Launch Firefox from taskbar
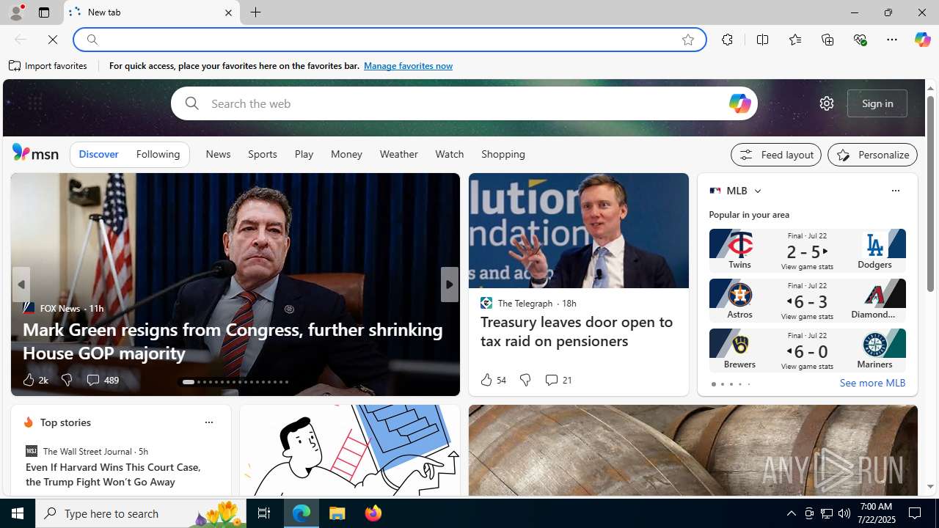 (x=373, y=513)
